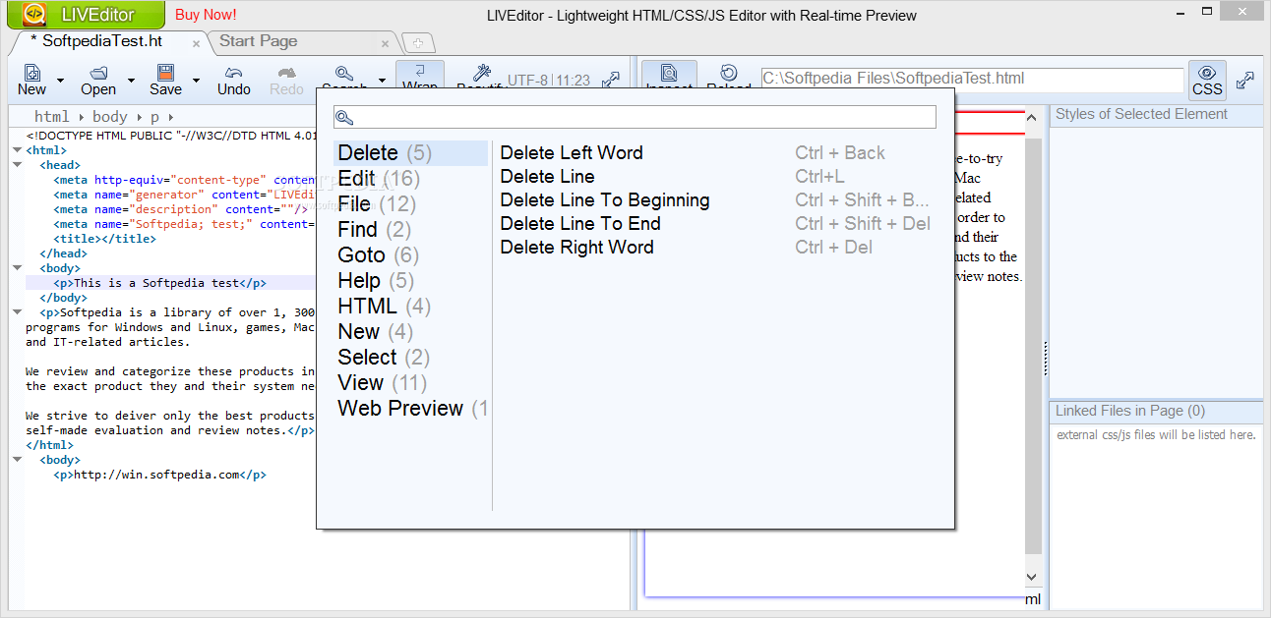The image size is (1271, 618).
Task: Select the Select (2) command category
Action: 411,358
